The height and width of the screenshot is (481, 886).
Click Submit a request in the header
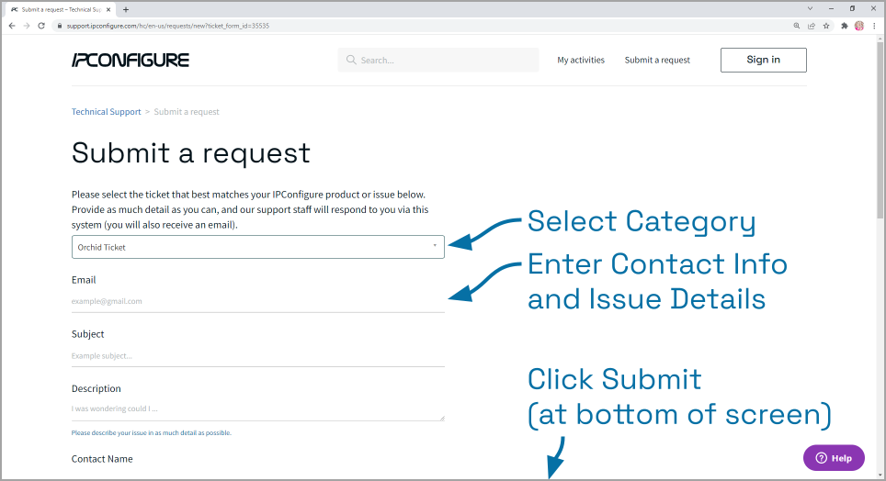tap(657, 61)
